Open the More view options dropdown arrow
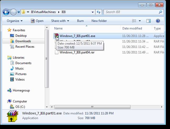170x129 pixels. tap(140, 21)
